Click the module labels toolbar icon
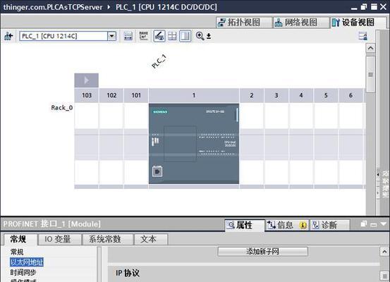 point(143,36)
